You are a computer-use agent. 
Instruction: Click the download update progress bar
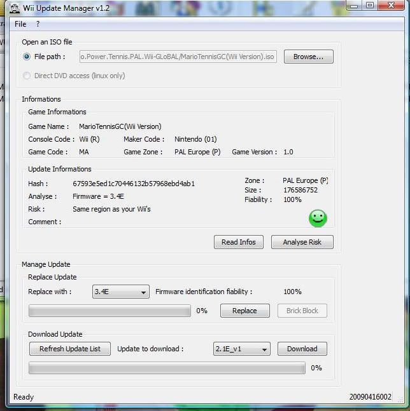click(x=167, y=368)
